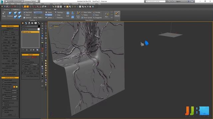213x119 pixels.
Task: Choose the Flatten brush
Action: coord(85,15)
